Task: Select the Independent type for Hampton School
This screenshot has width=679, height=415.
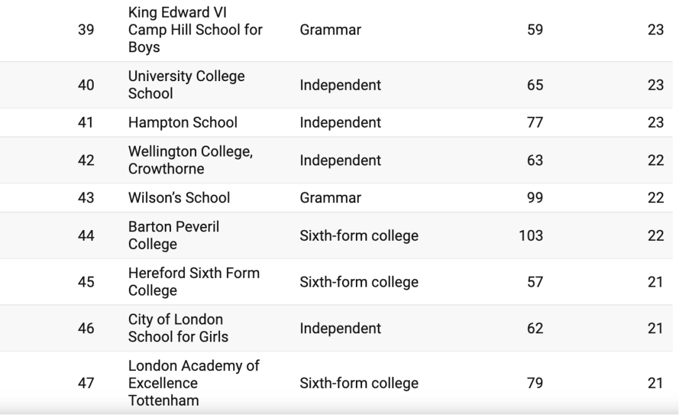Action: [340, 123]
